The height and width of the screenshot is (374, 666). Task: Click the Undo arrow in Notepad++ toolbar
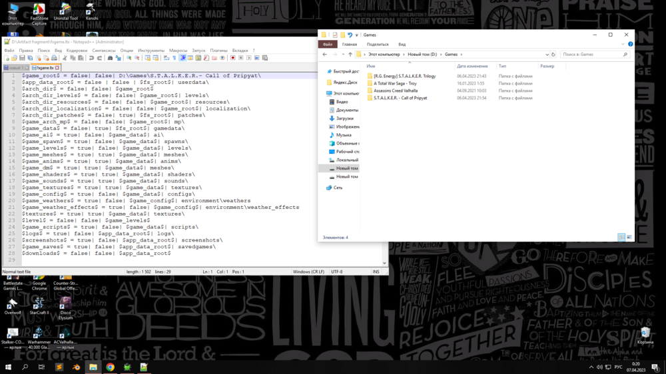(x=91, y=59)
